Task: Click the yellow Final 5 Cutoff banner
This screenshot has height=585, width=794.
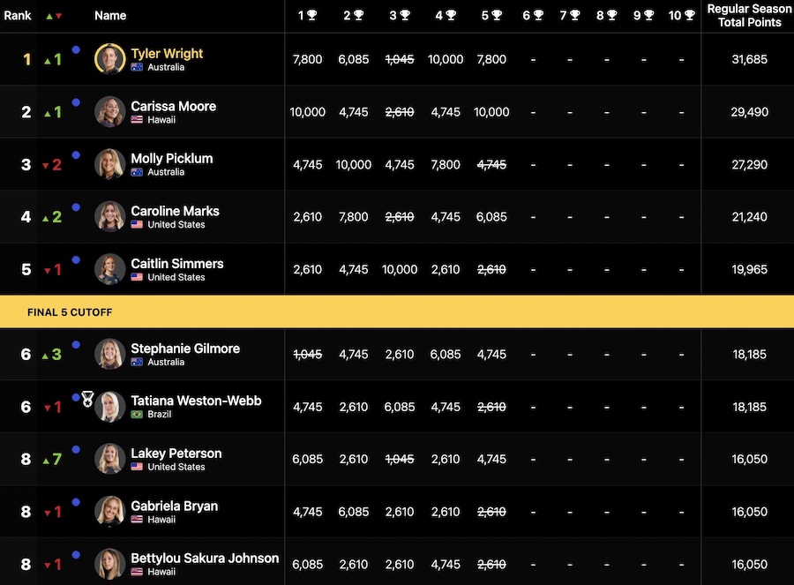Action: (397, 312)
